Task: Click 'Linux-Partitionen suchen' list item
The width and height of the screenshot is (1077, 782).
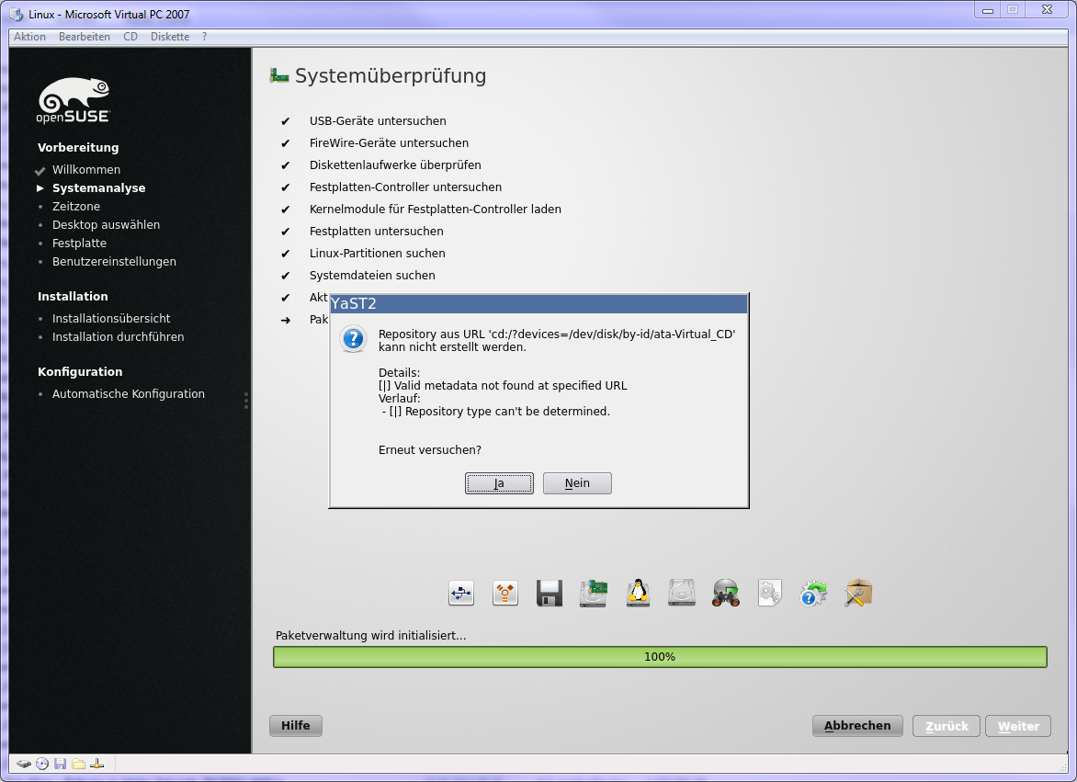Action: (377, 254)
